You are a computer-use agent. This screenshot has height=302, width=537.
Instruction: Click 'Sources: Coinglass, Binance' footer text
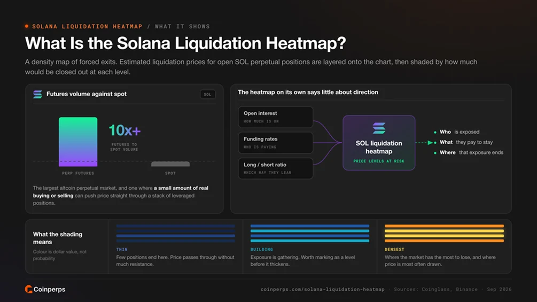click(x=435, y=289)
